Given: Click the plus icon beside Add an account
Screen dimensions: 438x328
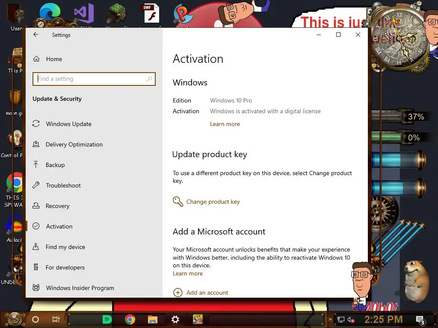Looking at the screenshot, I should click(178, 292).
